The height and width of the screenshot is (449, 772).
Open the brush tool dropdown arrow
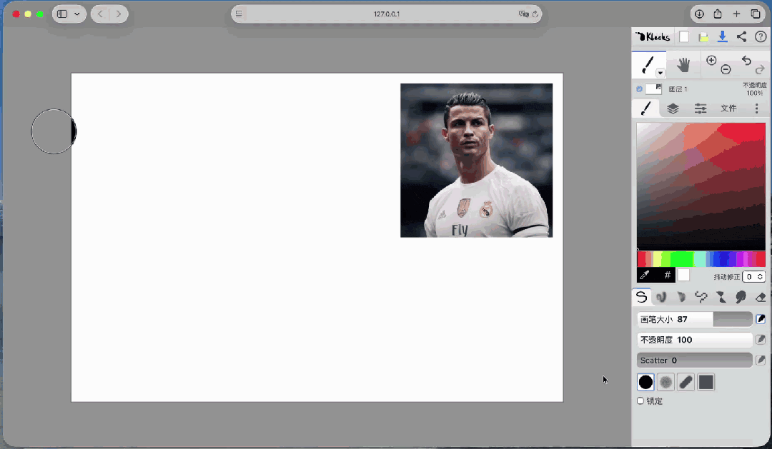coord(660,74)
